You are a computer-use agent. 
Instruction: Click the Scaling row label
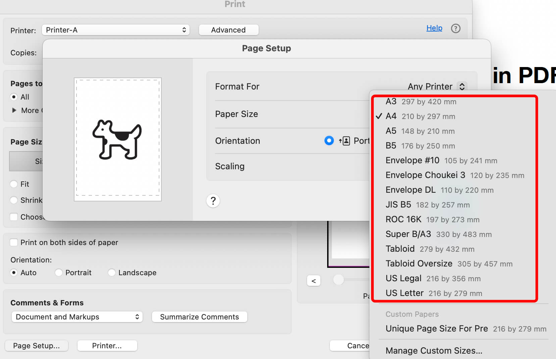coord(230,166)
